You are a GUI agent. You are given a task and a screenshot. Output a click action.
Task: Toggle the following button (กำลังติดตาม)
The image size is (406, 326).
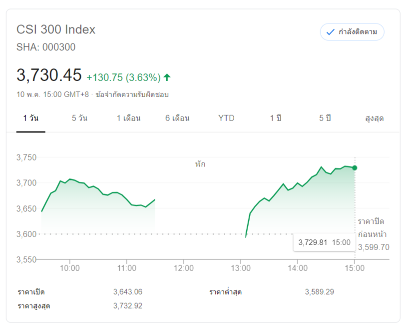(x=352, y=32)
